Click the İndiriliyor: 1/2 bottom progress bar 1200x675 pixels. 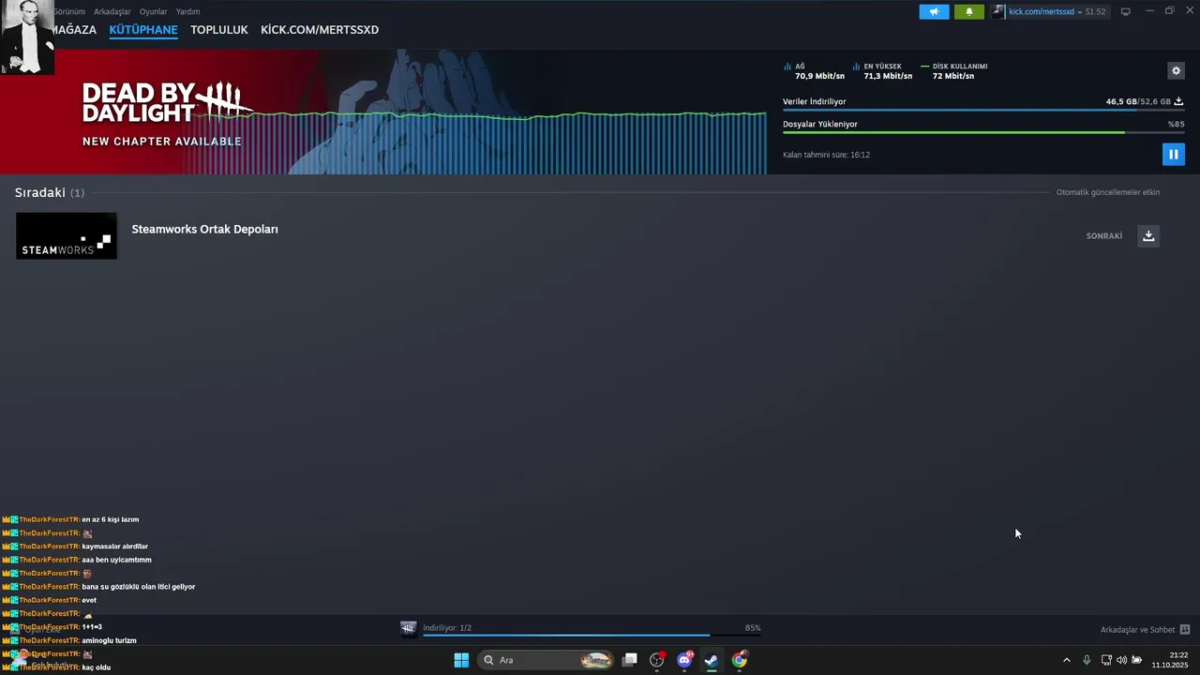[x=592, y=635]
